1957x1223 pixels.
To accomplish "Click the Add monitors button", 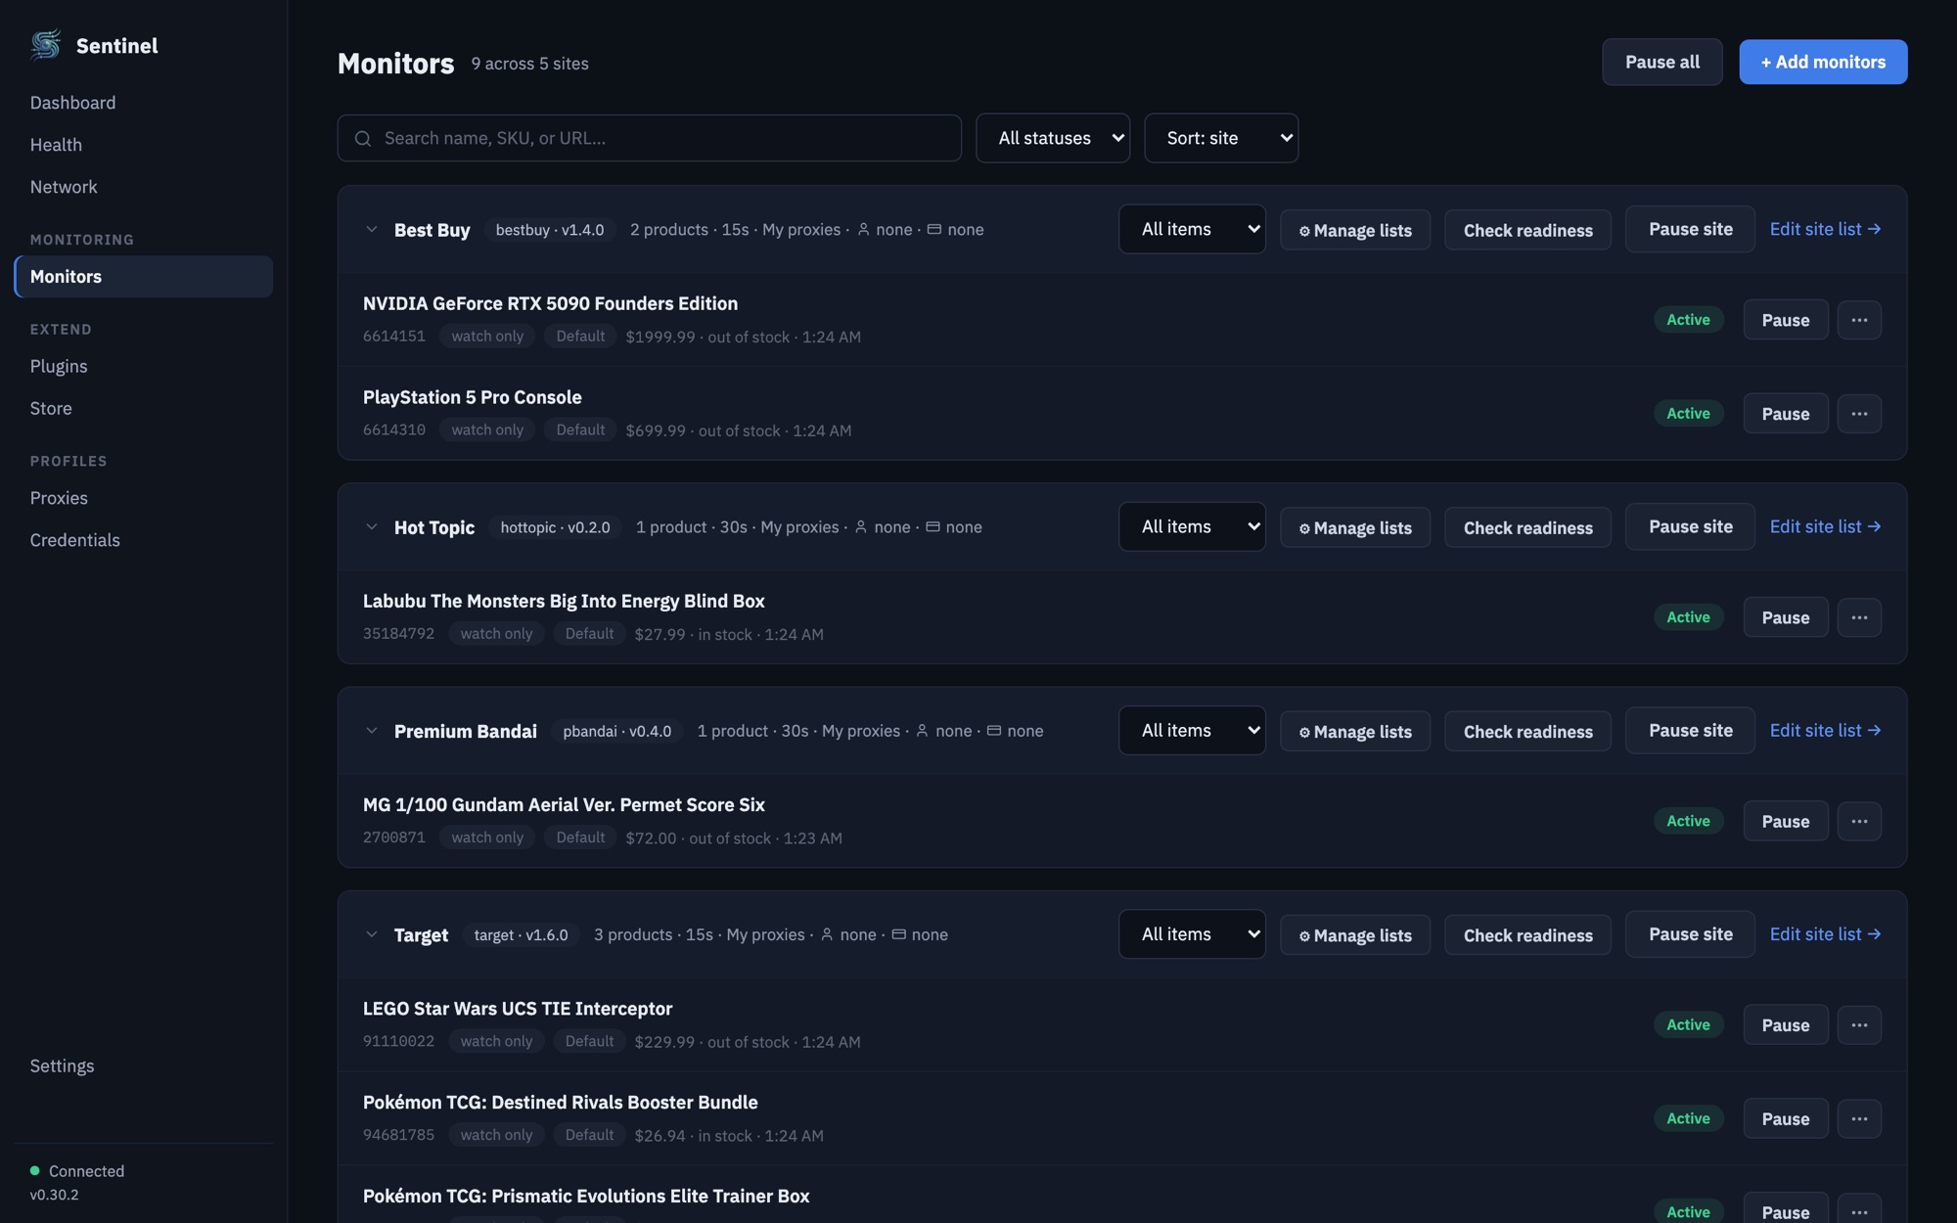I will tap(1823, 62).
